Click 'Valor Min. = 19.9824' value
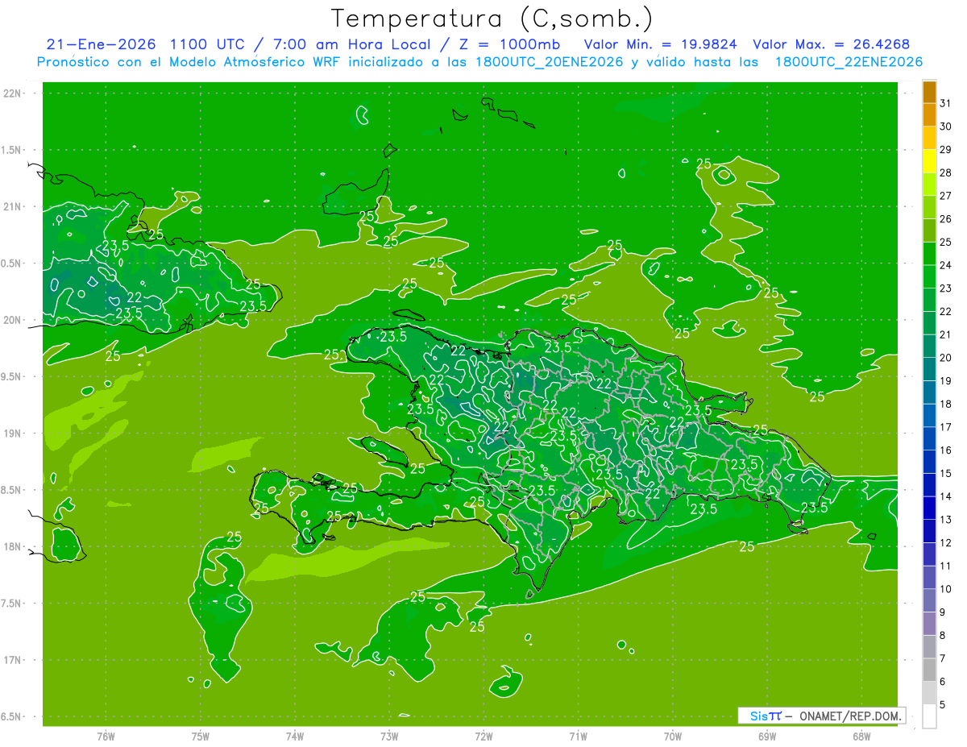Viewport: 967px width, 747px height. click(662, 45)
